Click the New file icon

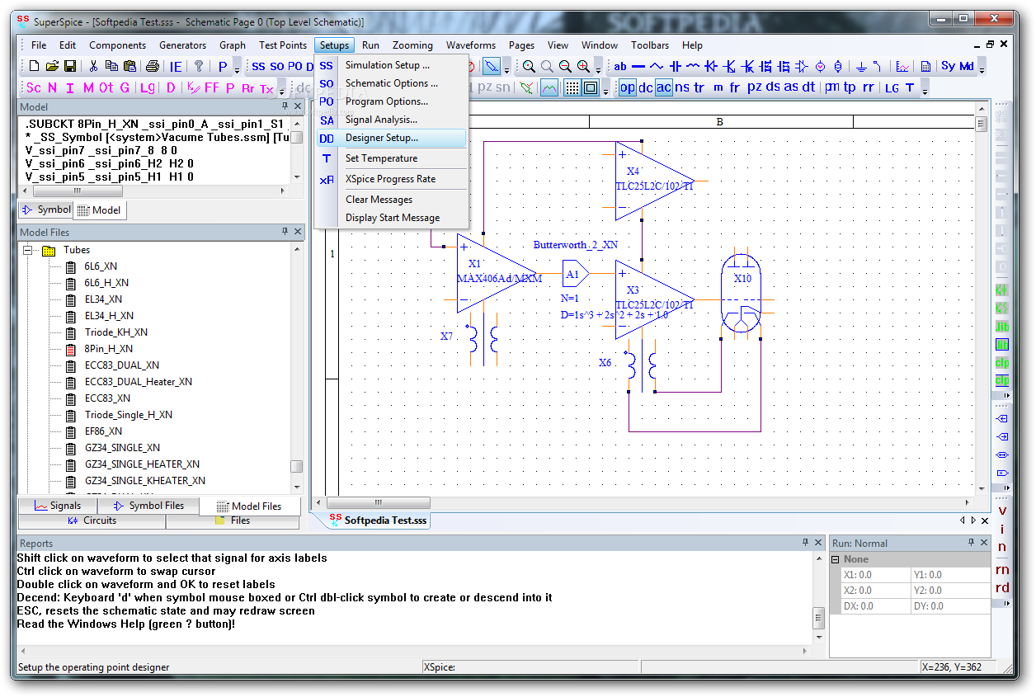click(x=34, y=66)
